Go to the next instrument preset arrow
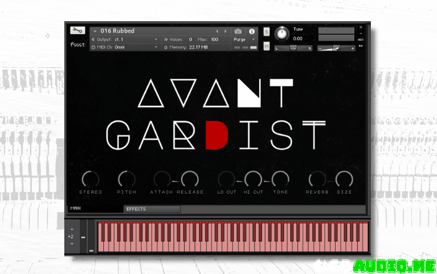This screenshot has width=437, height=274. tap(225, 31)
